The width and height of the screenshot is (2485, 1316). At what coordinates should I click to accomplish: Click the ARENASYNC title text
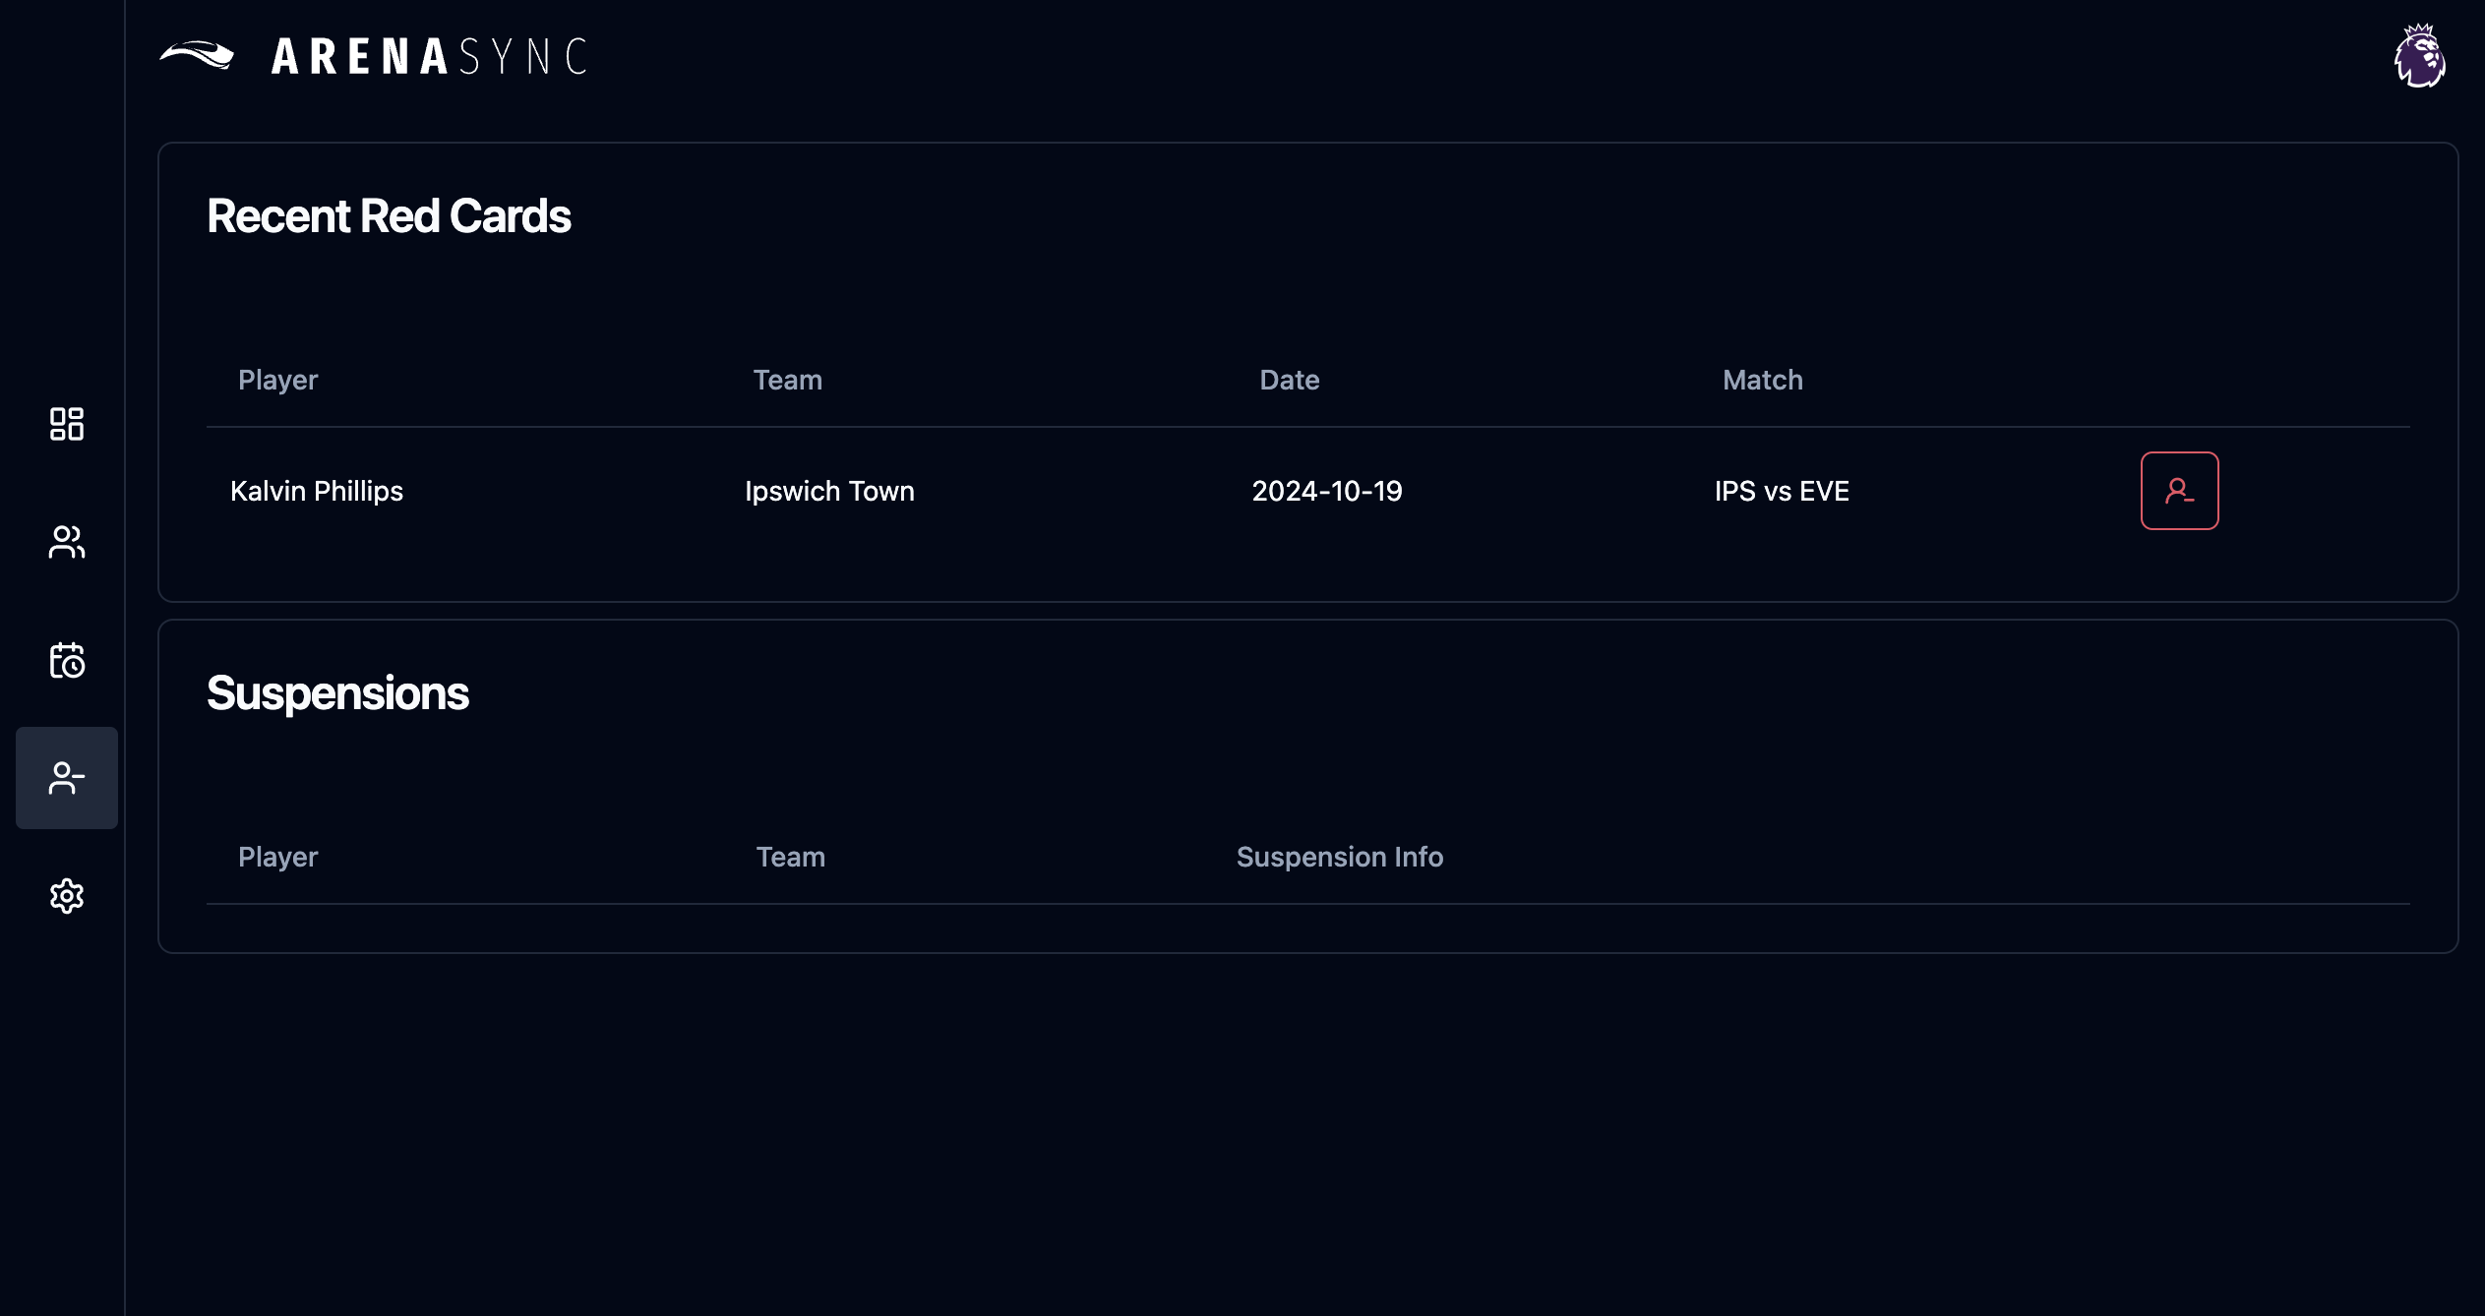[x=429, y=57]
